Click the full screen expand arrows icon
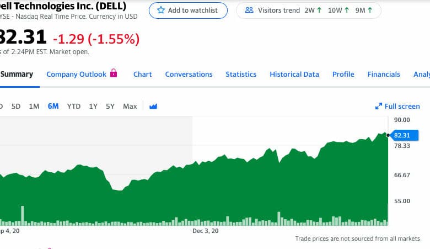Image resolution: width=430 pixels, height=249 pixels. pyautogui.click(x=378, y=106)
